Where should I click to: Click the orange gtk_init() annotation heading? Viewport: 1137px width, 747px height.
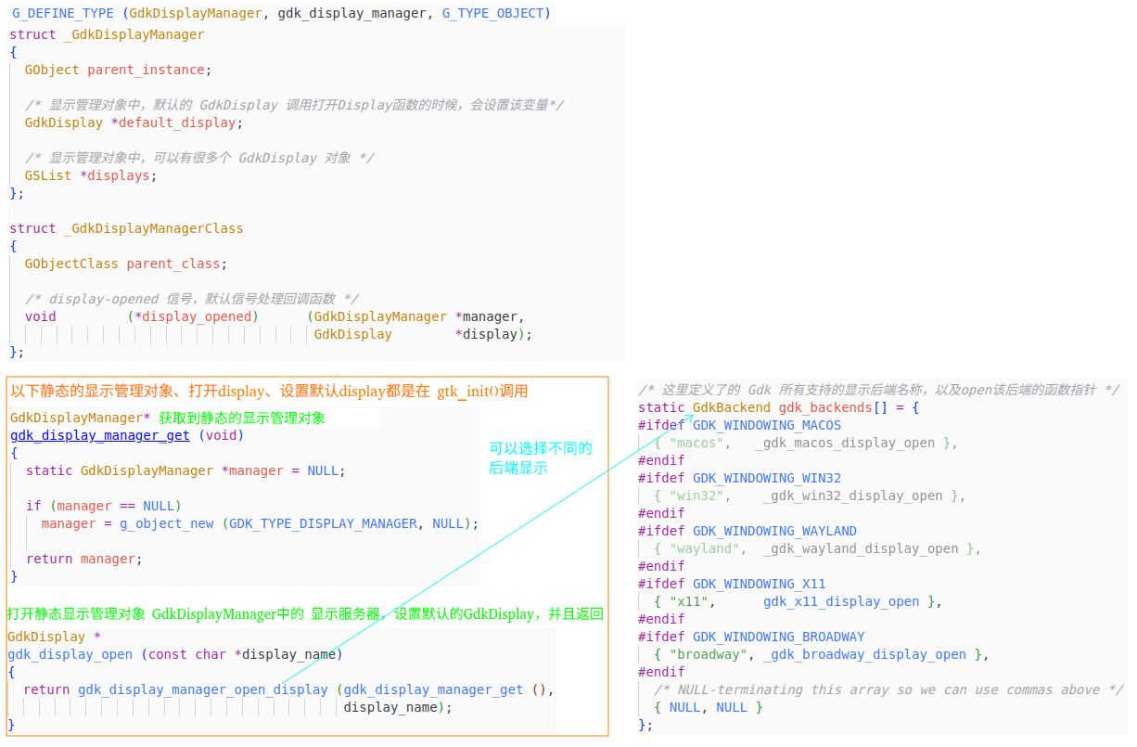tap(269, 392)
